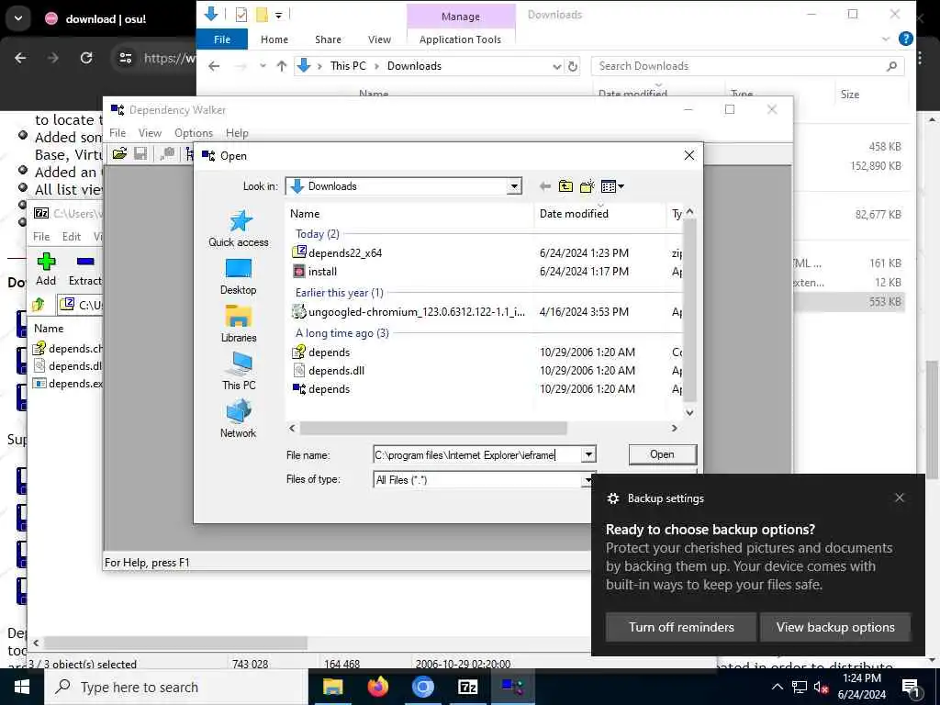Click browser back arrow

point(20,58)
